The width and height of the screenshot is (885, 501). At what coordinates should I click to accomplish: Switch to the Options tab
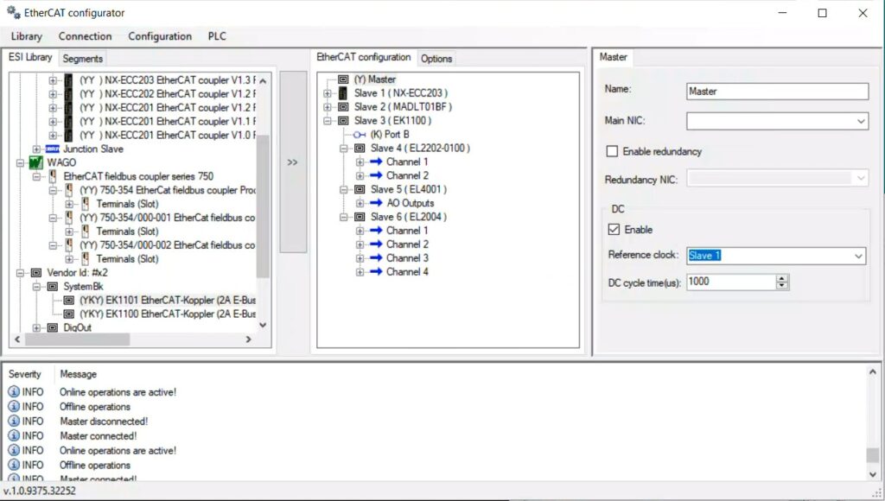click(x=436, y=59)
